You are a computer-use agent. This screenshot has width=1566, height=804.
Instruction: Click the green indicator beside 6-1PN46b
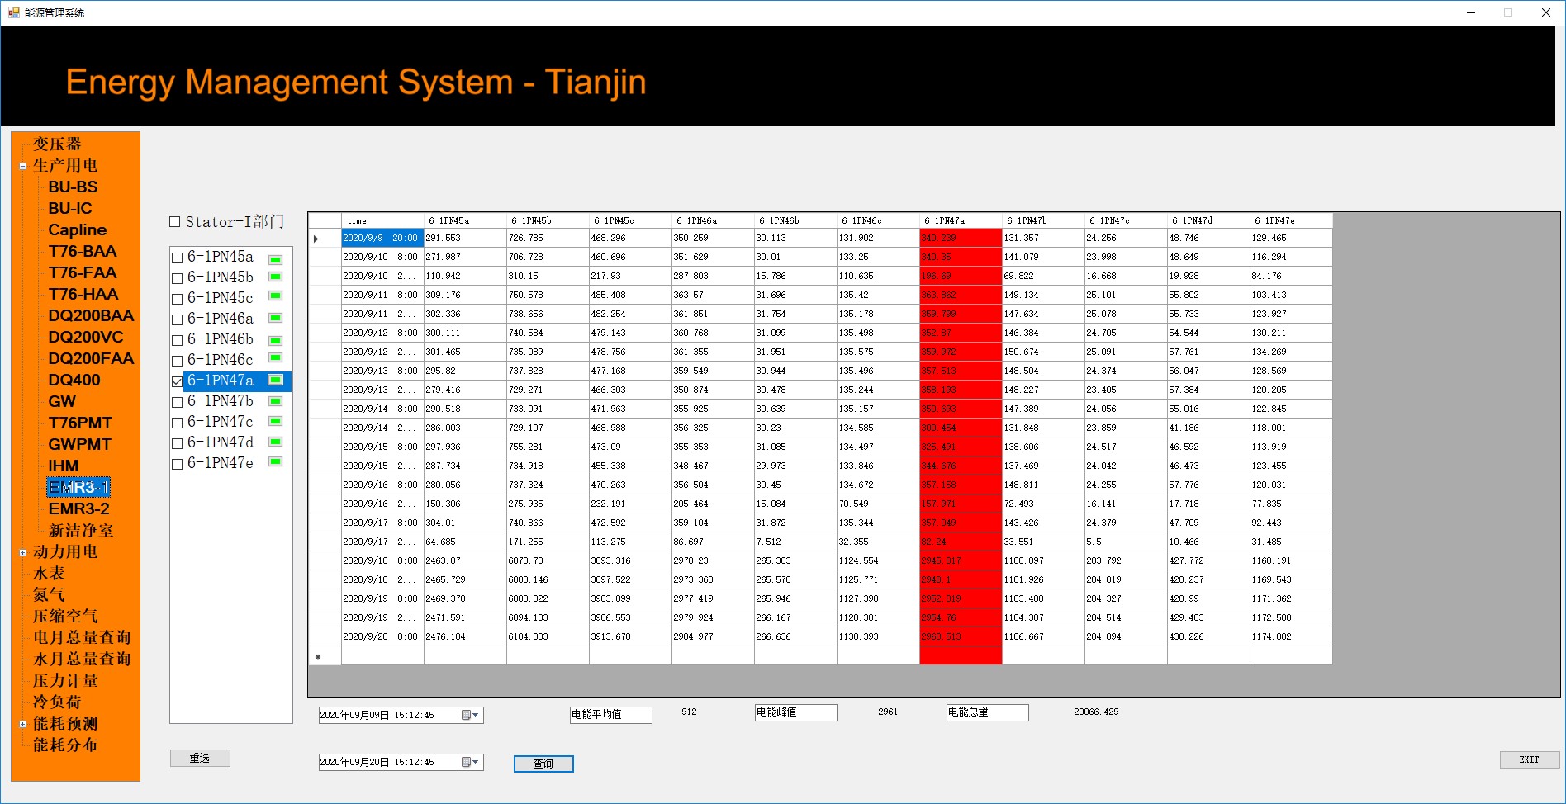pos(276,340)
